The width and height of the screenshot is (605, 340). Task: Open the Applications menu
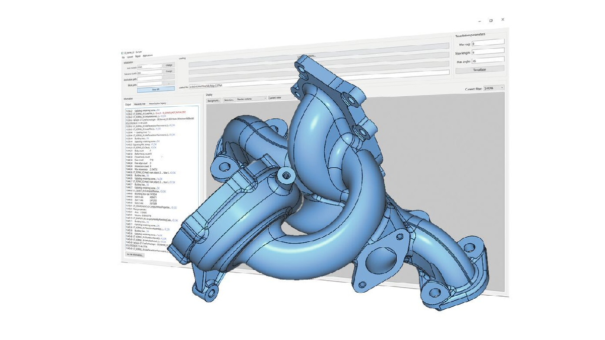(x=147, y=55)
